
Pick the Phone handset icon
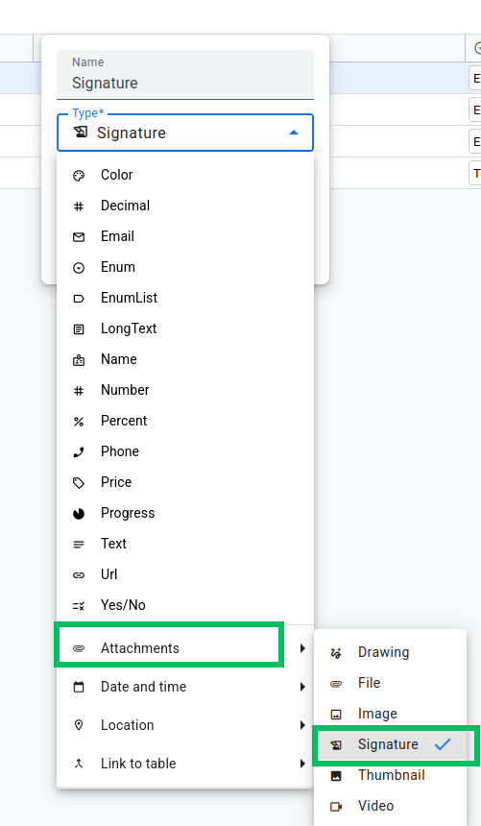point(79,452)
